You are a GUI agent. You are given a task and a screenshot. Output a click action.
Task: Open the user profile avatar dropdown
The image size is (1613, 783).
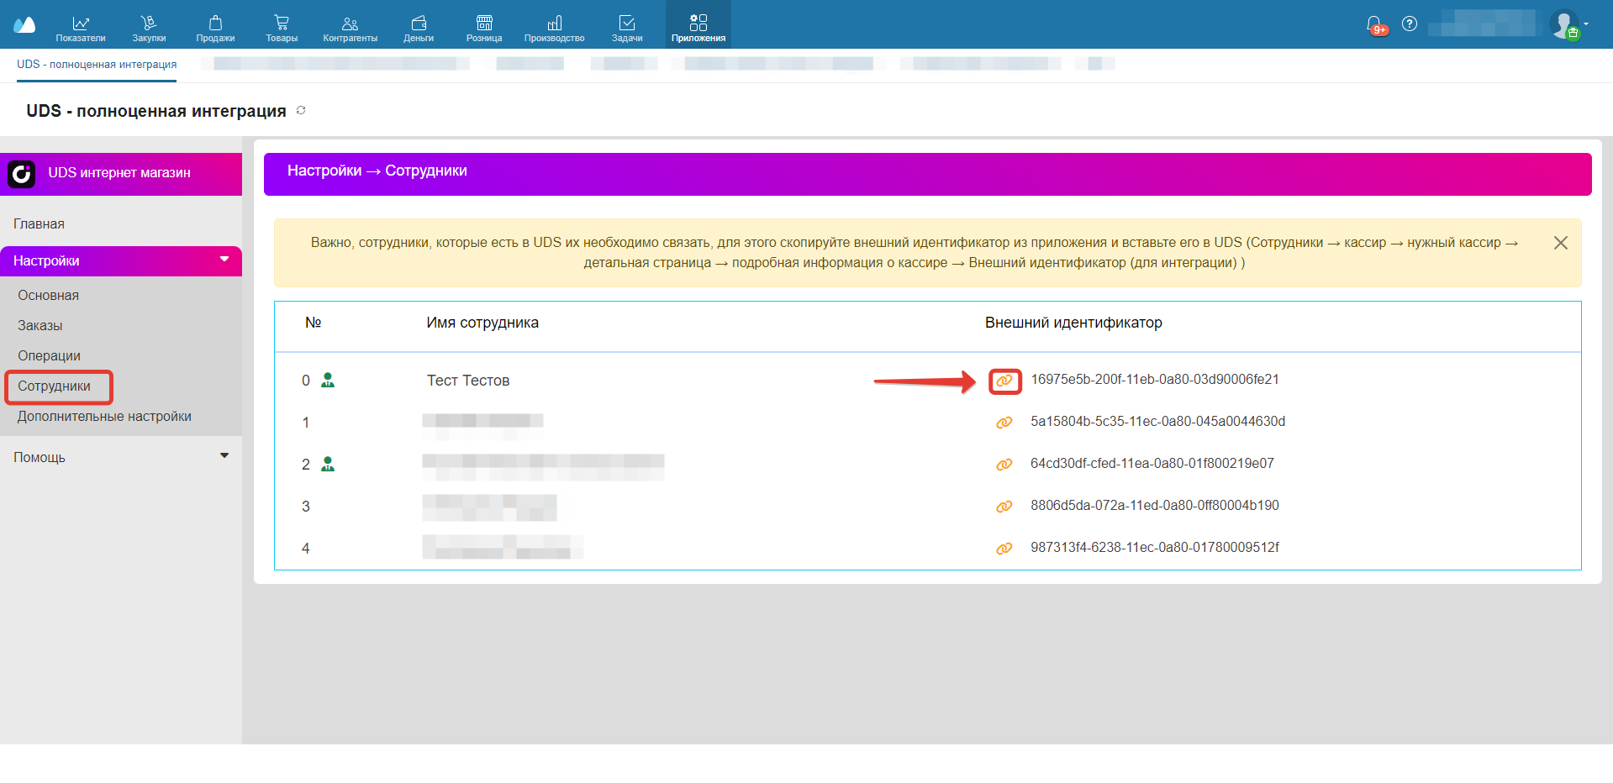click(x=1566, y=24)
